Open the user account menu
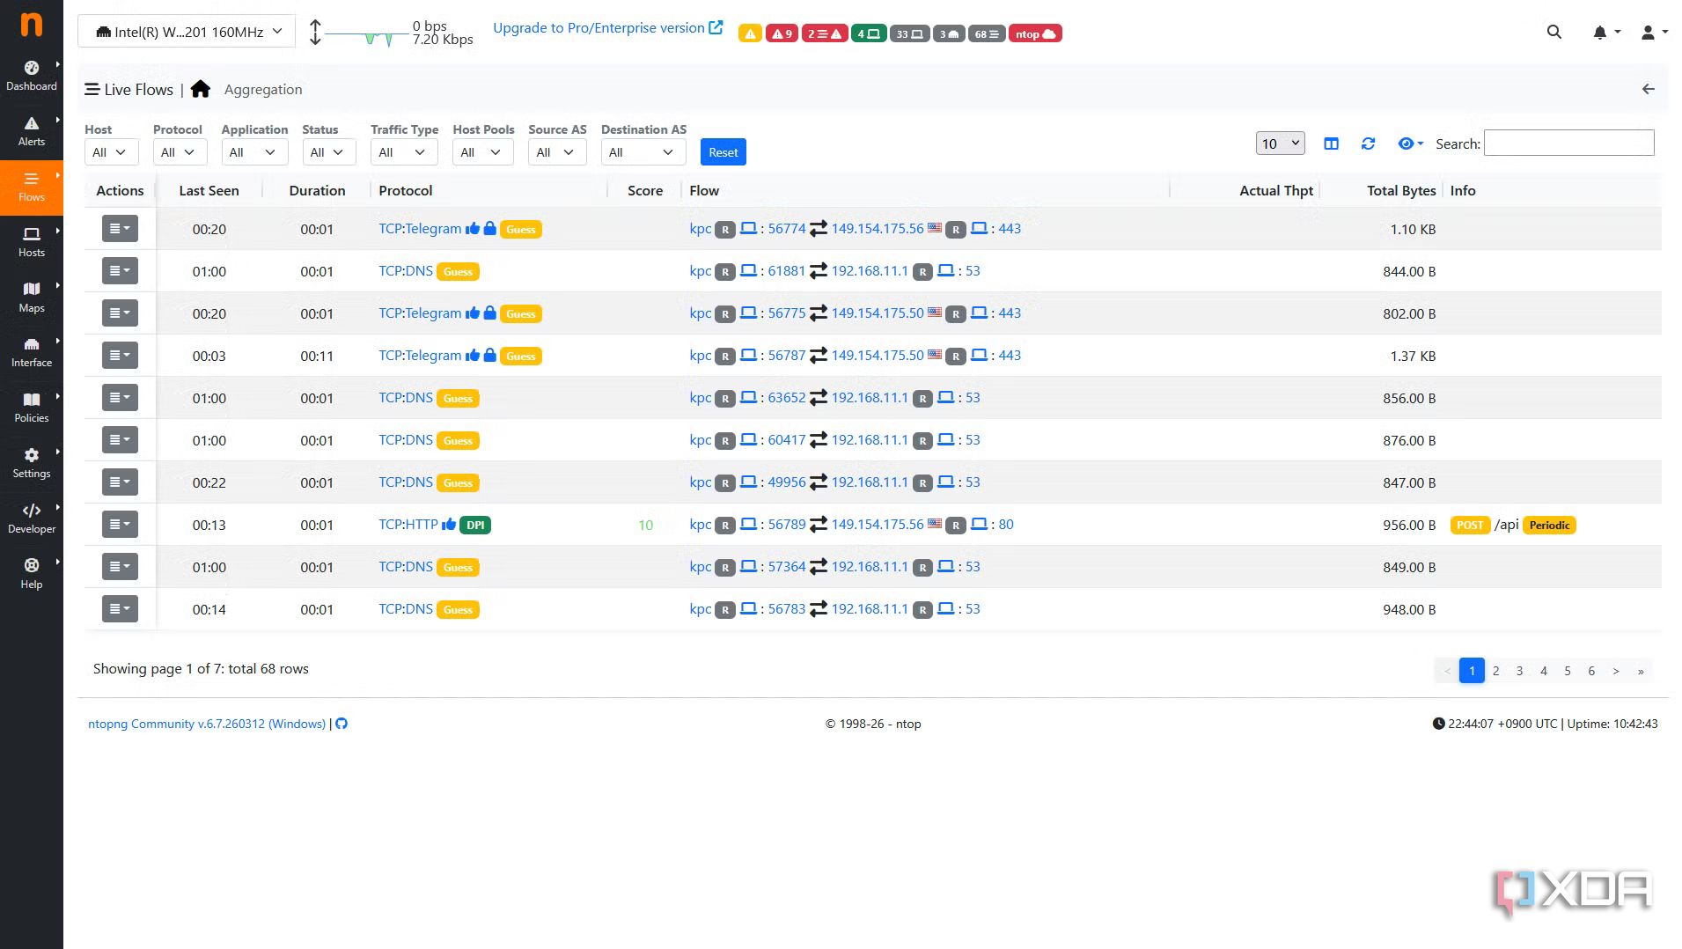This screenshot has height=949, width=1682. [1654, 32]
